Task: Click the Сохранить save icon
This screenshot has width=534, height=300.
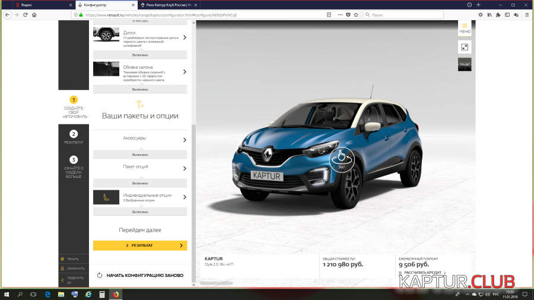Action: click(62, 269)
